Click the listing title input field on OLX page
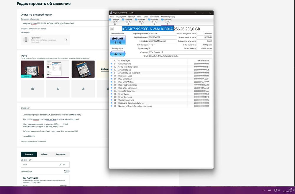 click(65, 24)
